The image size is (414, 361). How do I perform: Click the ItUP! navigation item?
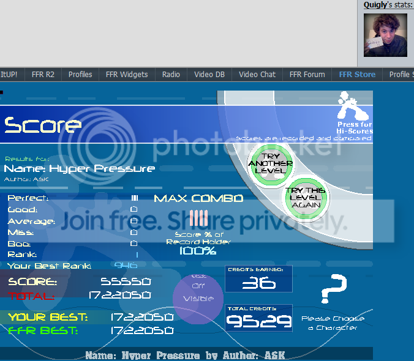[x=9, y=75]
